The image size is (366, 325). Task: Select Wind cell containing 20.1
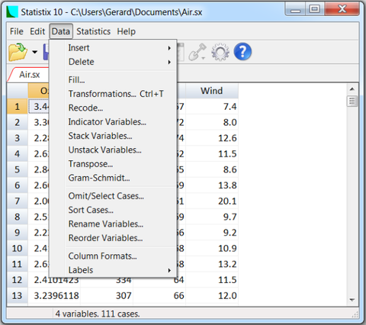tap(212, 201)
